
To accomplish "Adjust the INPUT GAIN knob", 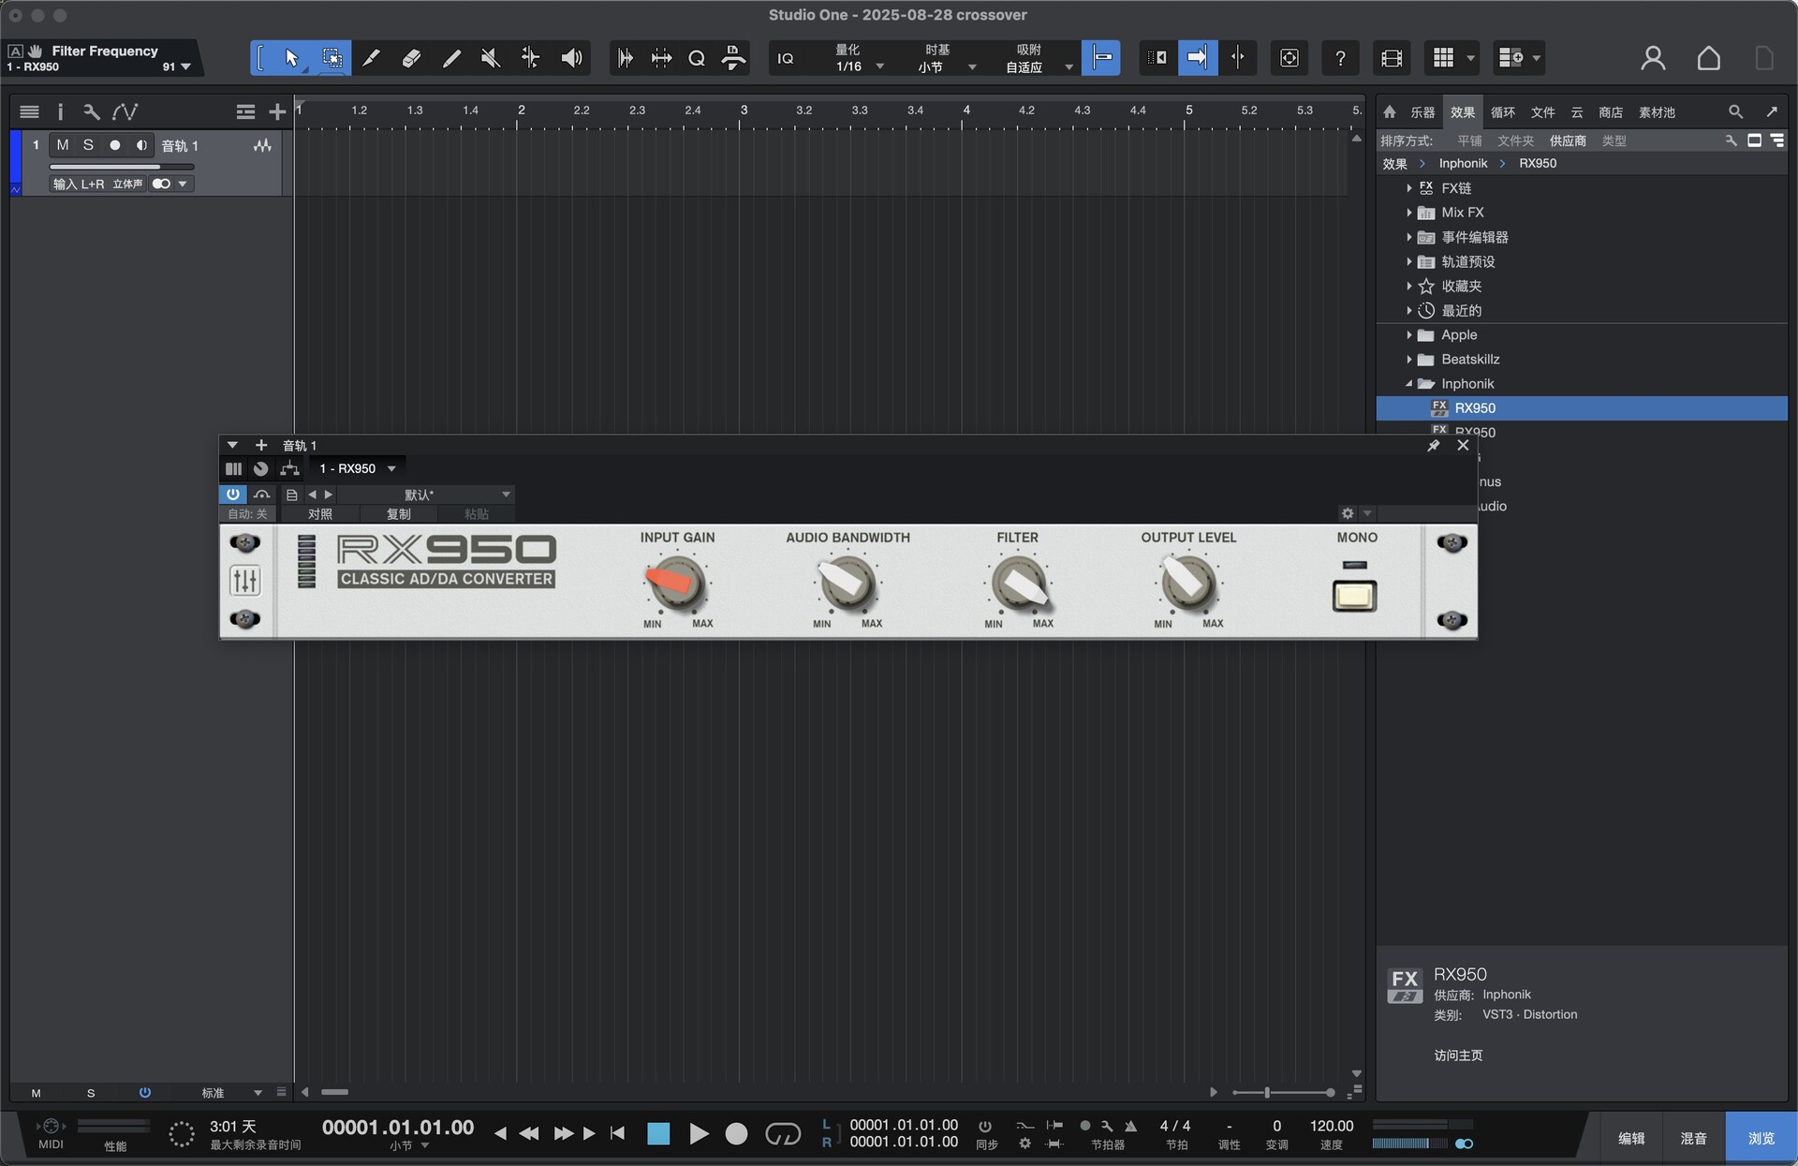I will click(676, 583).
